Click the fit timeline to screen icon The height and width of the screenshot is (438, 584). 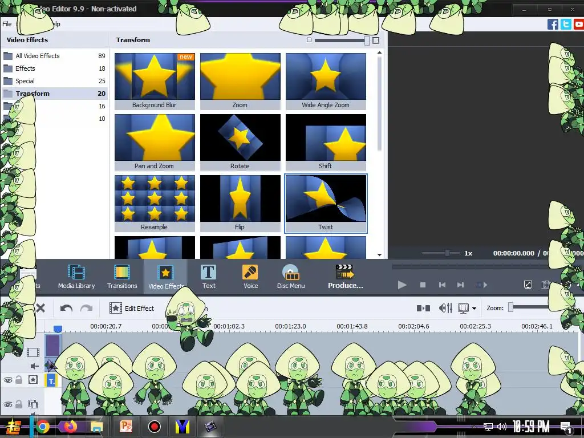coord(463,308)
